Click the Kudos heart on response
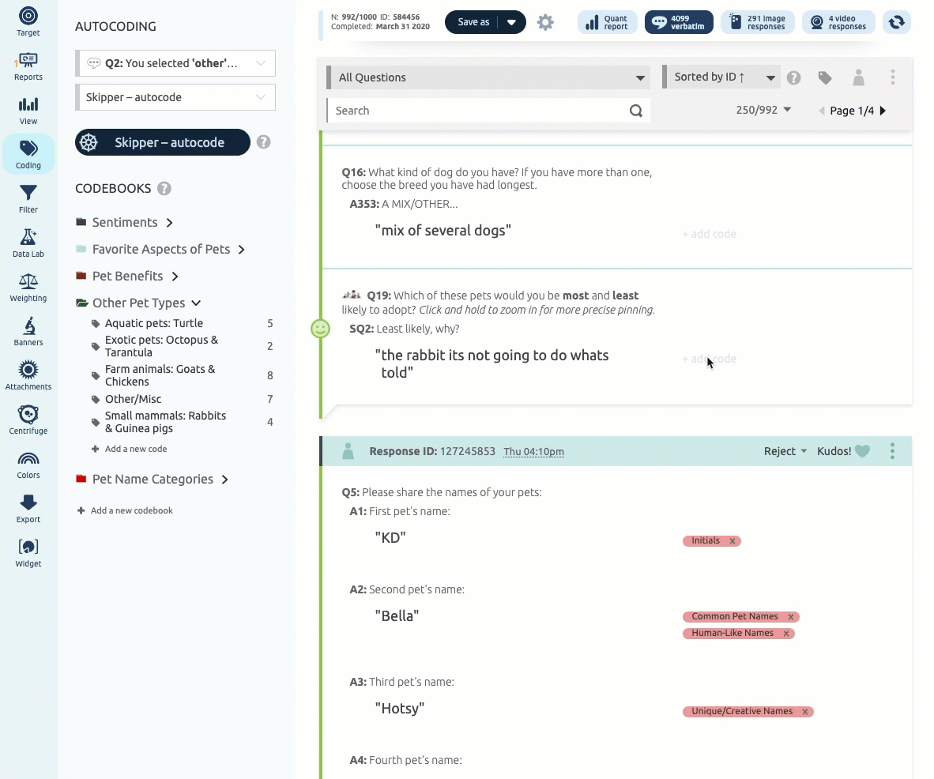This screenshot has width=934, height=779. point(862,451)
